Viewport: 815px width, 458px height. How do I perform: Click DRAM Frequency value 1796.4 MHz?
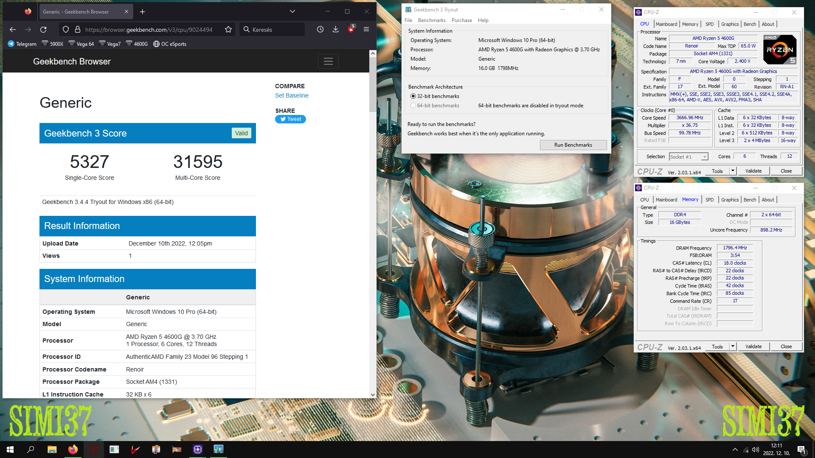735,248
